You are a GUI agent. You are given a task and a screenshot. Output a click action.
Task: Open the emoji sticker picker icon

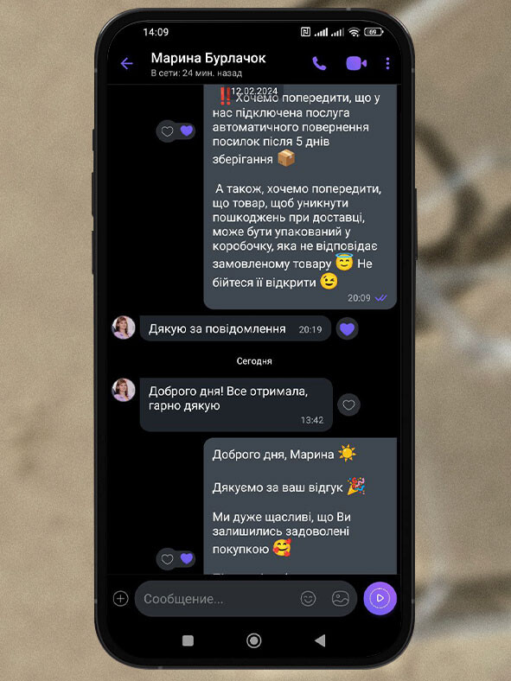[x=308, y=599]
